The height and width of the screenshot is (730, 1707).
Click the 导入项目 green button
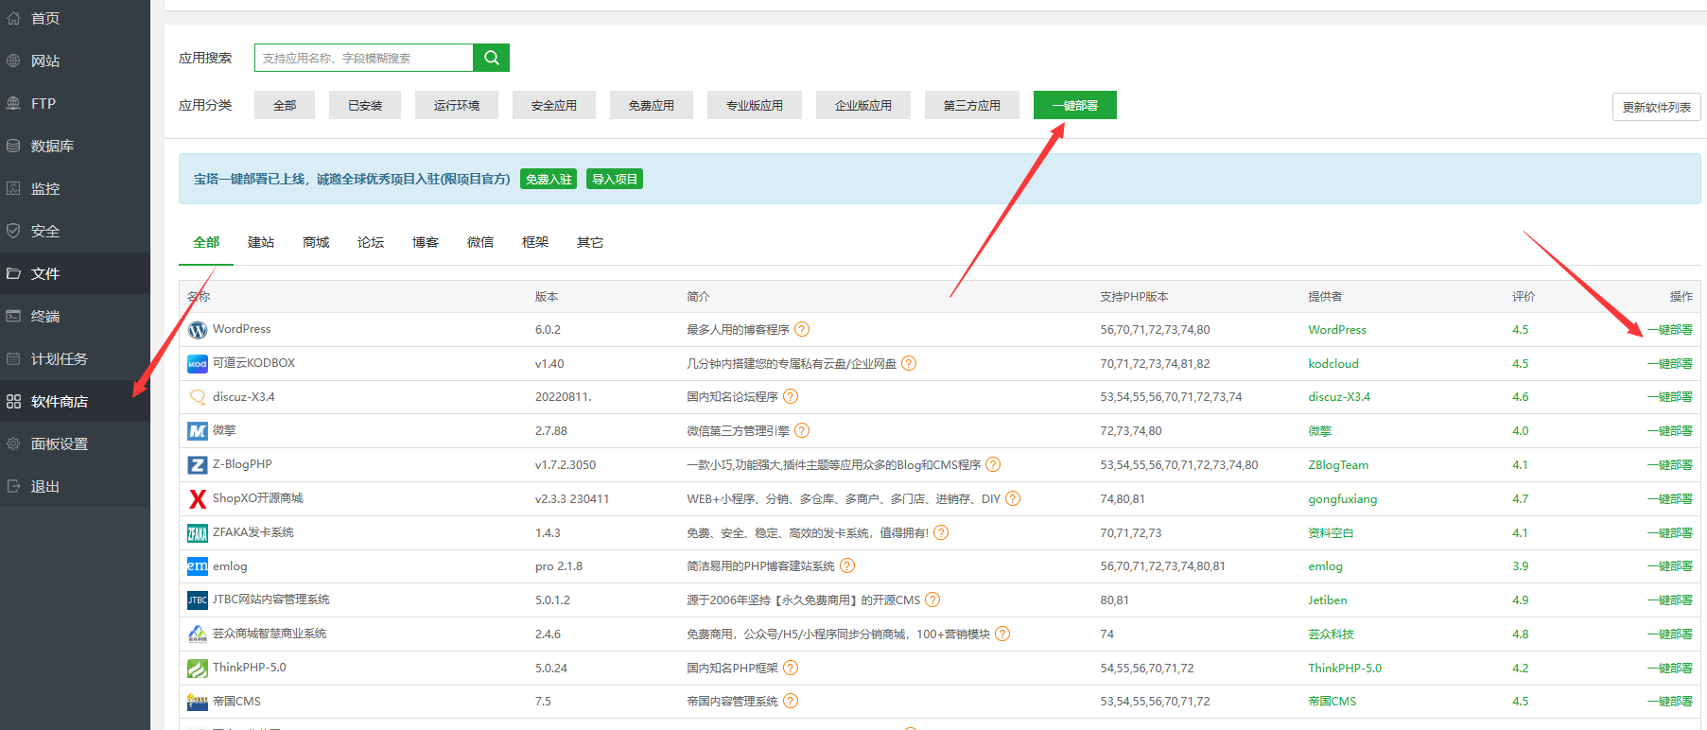tap(615, 179)
